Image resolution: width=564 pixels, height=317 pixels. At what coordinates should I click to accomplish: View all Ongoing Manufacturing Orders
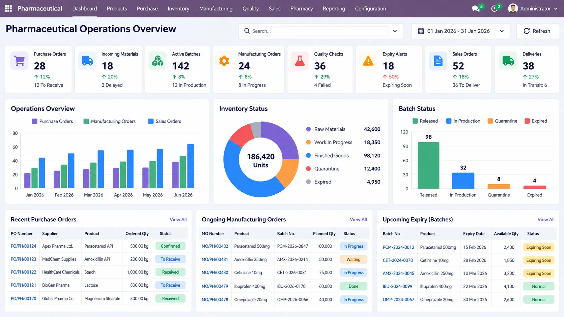[358, 219]
